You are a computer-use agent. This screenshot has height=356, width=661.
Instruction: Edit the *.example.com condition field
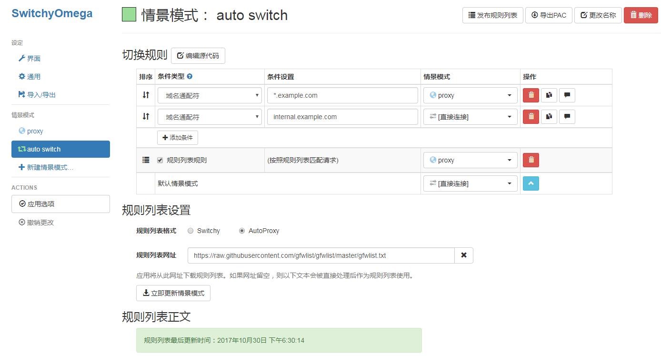click(342, 95)
